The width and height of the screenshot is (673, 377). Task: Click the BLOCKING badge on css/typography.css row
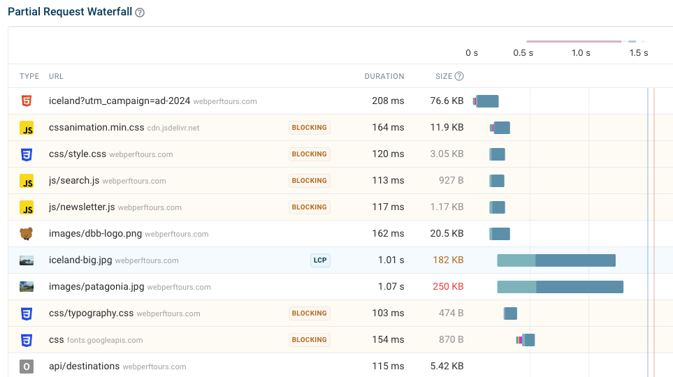[x=309, y=313]
